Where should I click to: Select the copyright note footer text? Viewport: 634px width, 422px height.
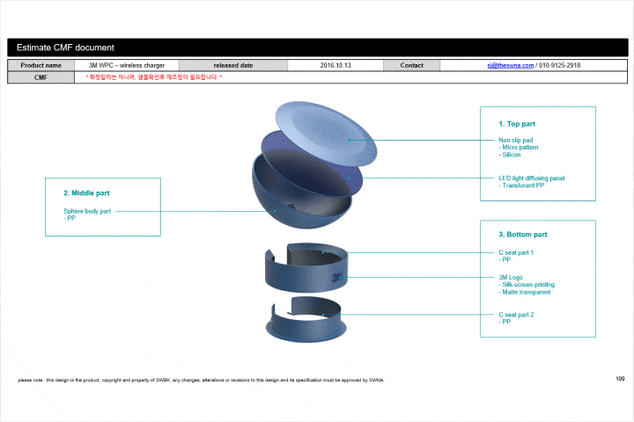(201, 380)
